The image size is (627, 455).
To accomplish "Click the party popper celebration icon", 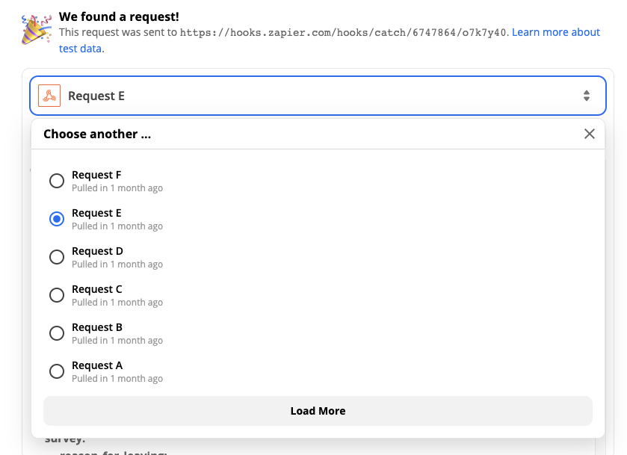I will (x=36, y=30).
